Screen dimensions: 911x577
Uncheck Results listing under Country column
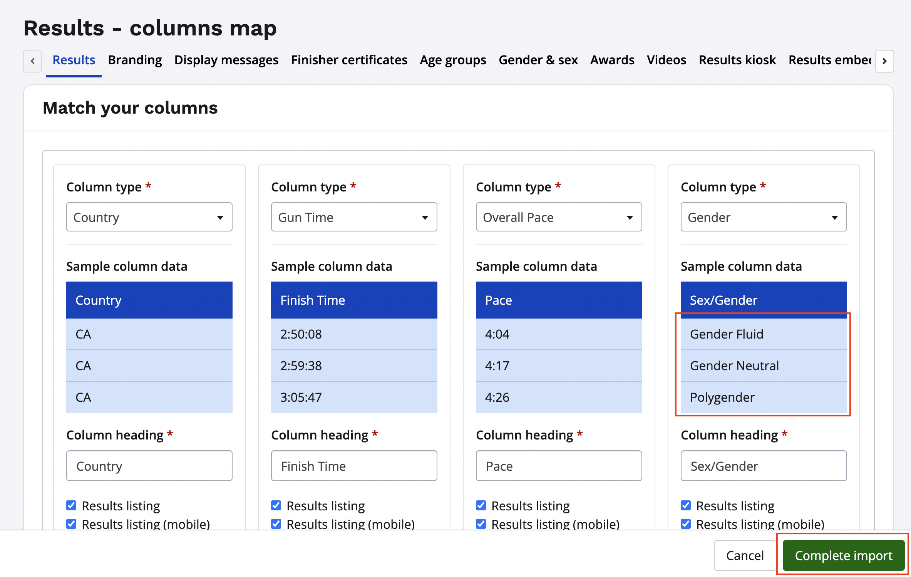click(72, 505)
